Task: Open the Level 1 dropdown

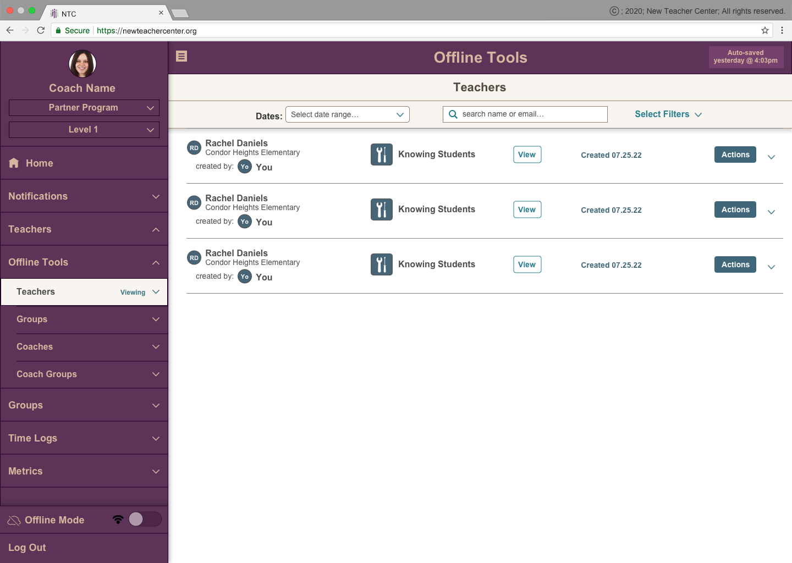Action: click(x=84, y=130)
